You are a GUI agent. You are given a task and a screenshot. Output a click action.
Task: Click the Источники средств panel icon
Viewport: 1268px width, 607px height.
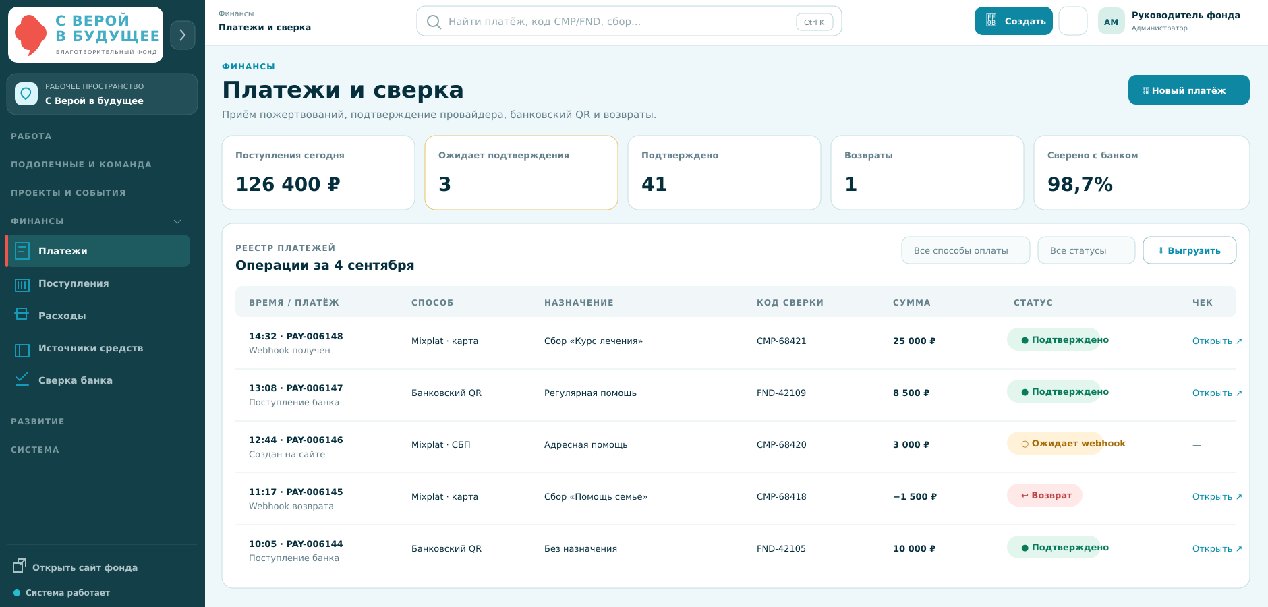22,350
